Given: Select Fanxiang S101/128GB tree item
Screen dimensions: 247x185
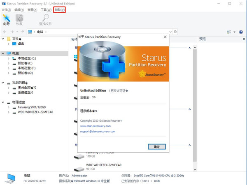Looking at the screenshot, I should [x=32, y=107].
